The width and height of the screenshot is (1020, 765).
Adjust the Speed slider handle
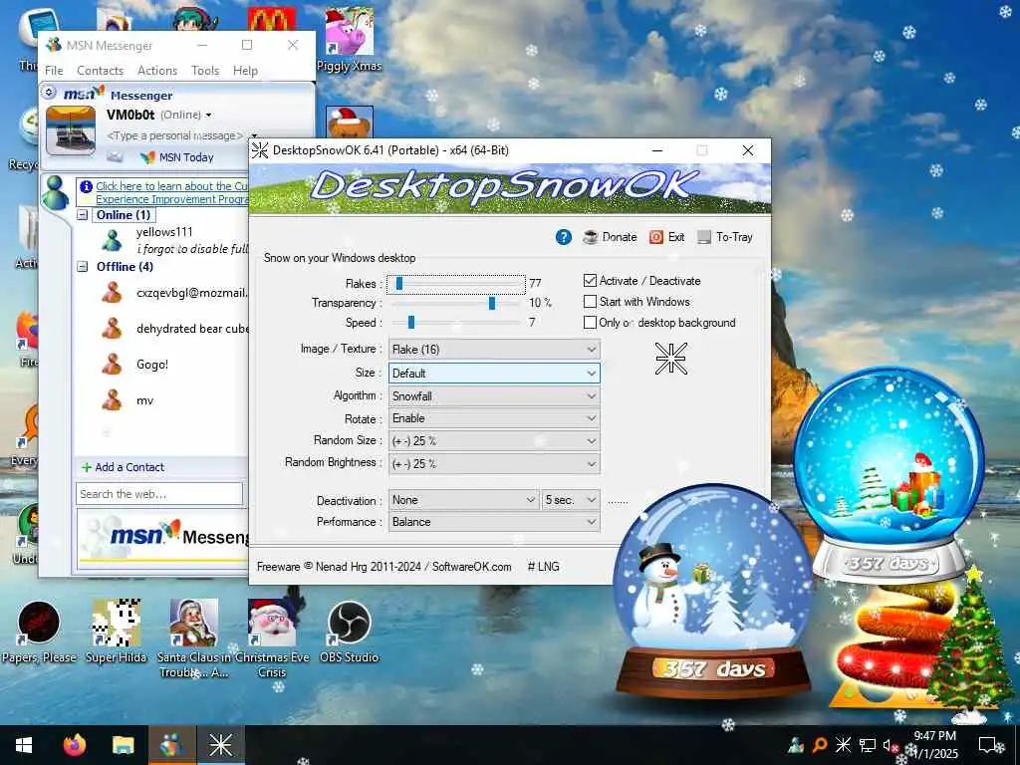coord(411,322)
